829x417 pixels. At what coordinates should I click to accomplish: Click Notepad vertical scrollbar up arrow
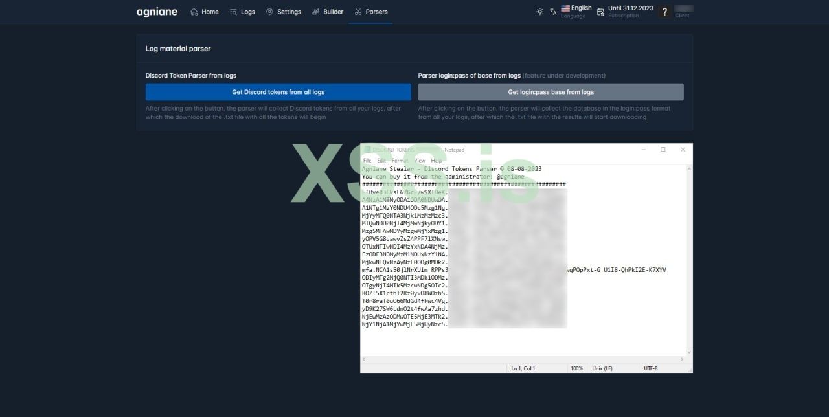[688, 169]
